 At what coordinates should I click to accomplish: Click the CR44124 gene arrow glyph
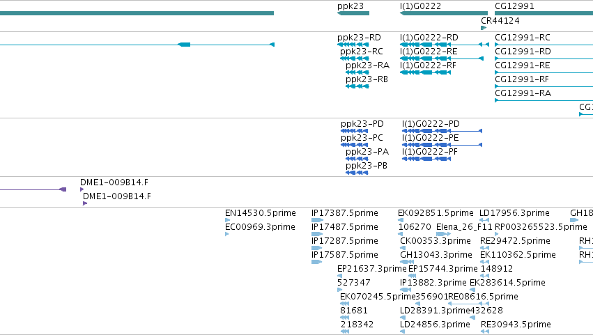click(484, 28)
